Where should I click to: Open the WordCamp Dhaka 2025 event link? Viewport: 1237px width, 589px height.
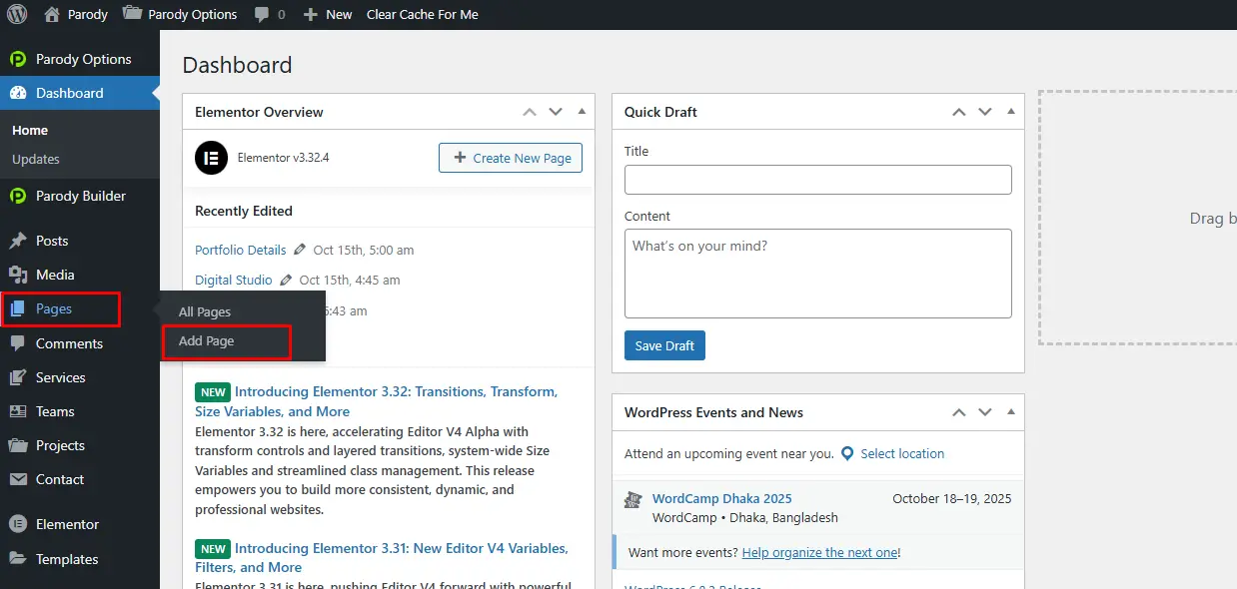coord(722,498)
